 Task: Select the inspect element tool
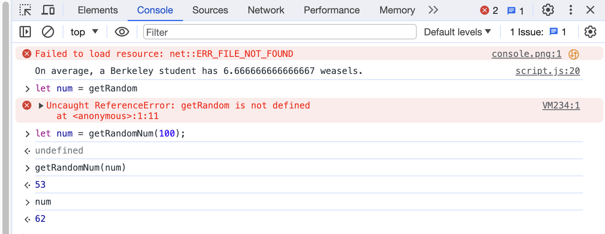pos(25,10)
